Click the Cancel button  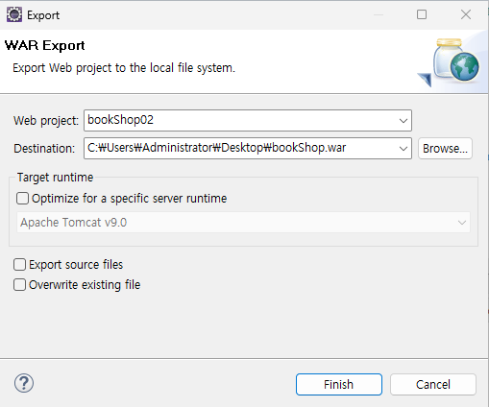click(x=433, y=384)
